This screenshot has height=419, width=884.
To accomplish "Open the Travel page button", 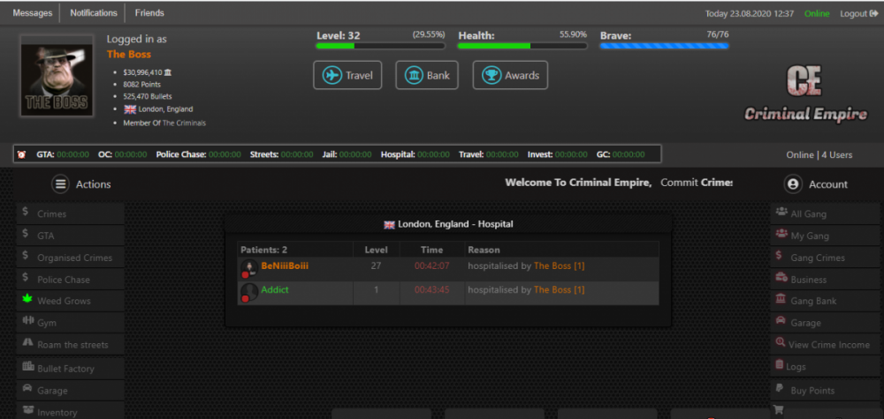I will pos(347,75).
